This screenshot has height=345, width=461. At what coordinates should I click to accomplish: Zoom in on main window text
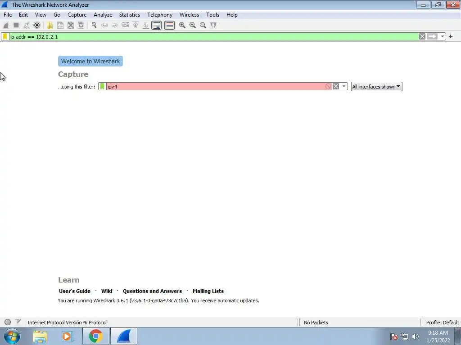pos(182,25)
